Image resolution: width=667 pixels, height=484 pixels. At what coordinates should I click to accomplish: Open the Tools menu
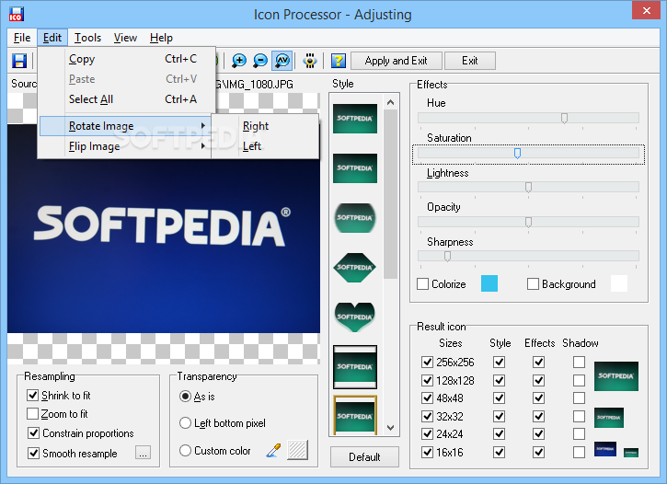coord(87,38)
